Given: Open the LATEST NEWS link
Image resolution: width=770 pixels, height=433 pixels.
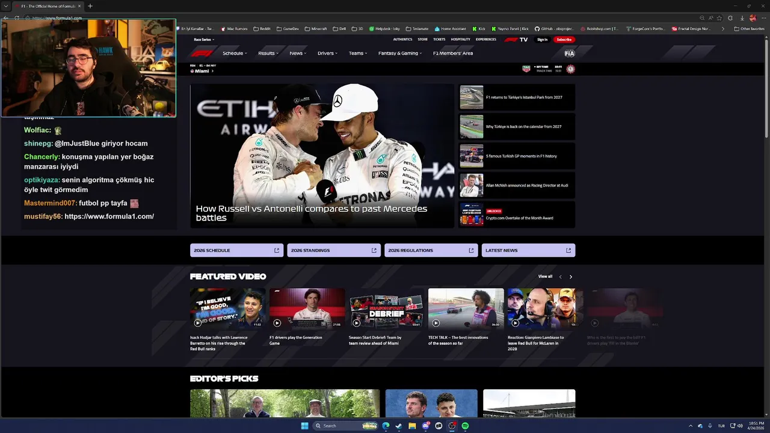Looking at the screenshot, I should (x=528, y=250).
